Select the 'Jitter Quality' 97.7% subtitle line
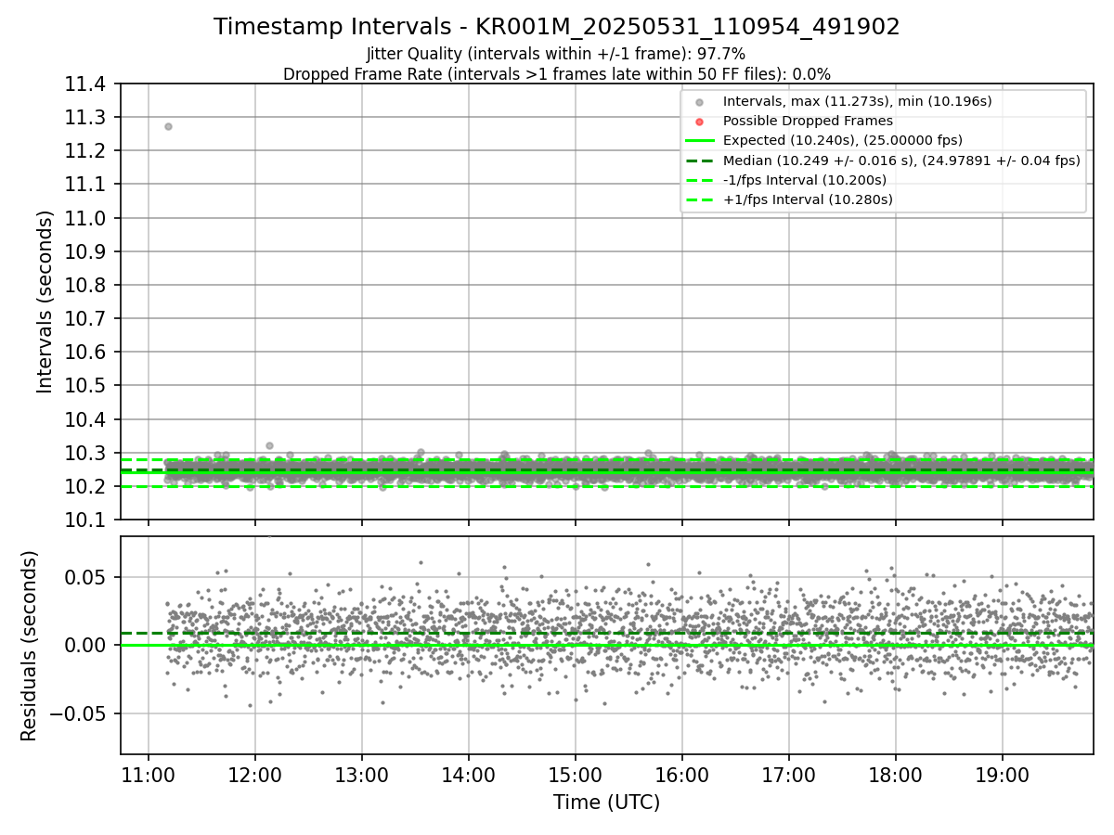Viewport: 1114px width, 835px height. point(556,54)
